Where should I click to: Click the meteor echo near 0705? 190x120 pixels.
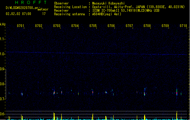click(x=92, y=92)
